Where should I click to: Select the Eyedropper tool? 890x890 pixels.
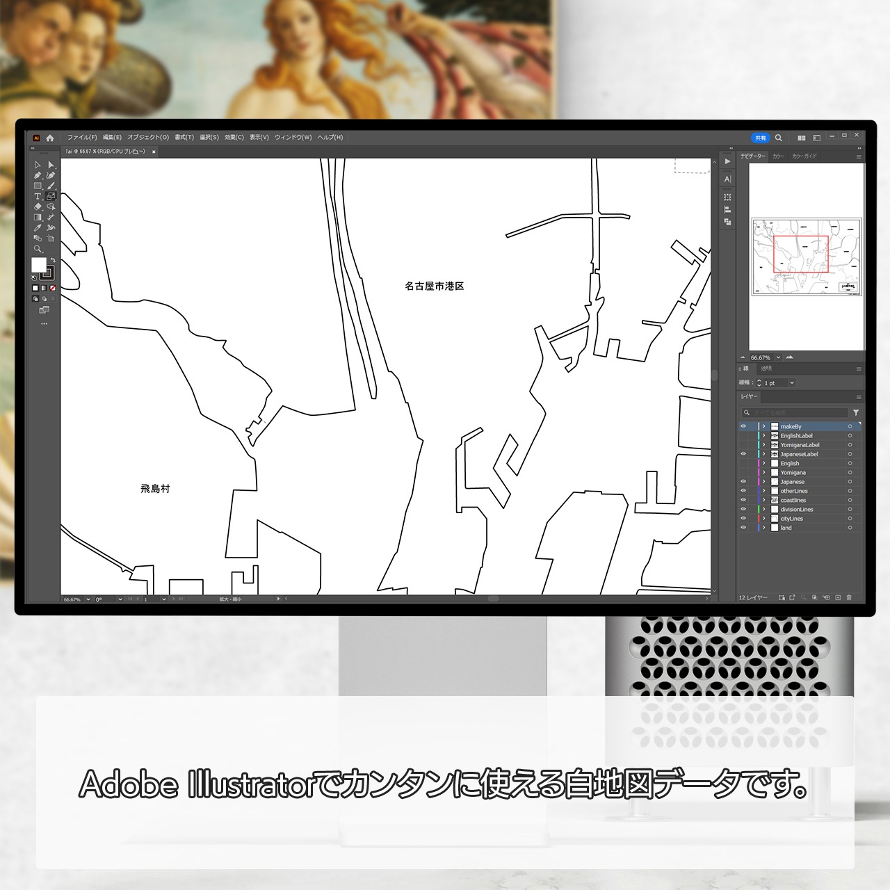point(38,227)
